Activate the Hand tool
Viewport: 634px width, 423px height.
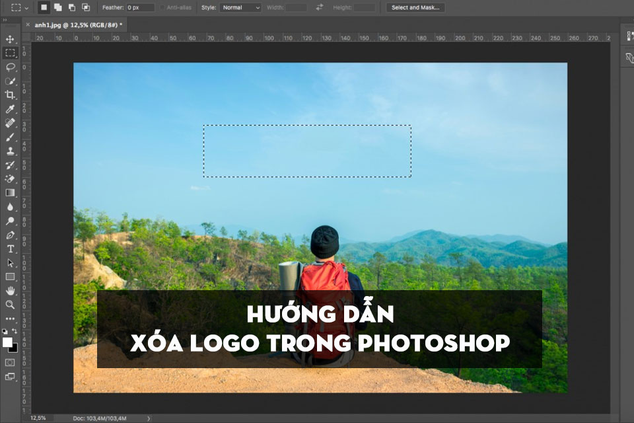click(x=10, y=290)
